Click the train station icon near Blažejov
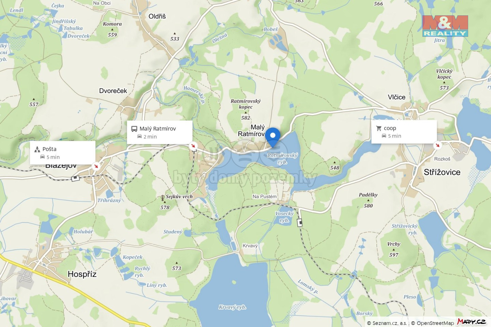The width and height of the screenshot is (491, 327). pos(75,178)
